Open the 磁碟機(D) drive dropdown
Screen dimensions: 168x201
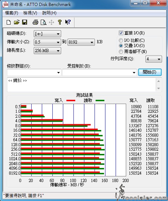click(47, 34)
